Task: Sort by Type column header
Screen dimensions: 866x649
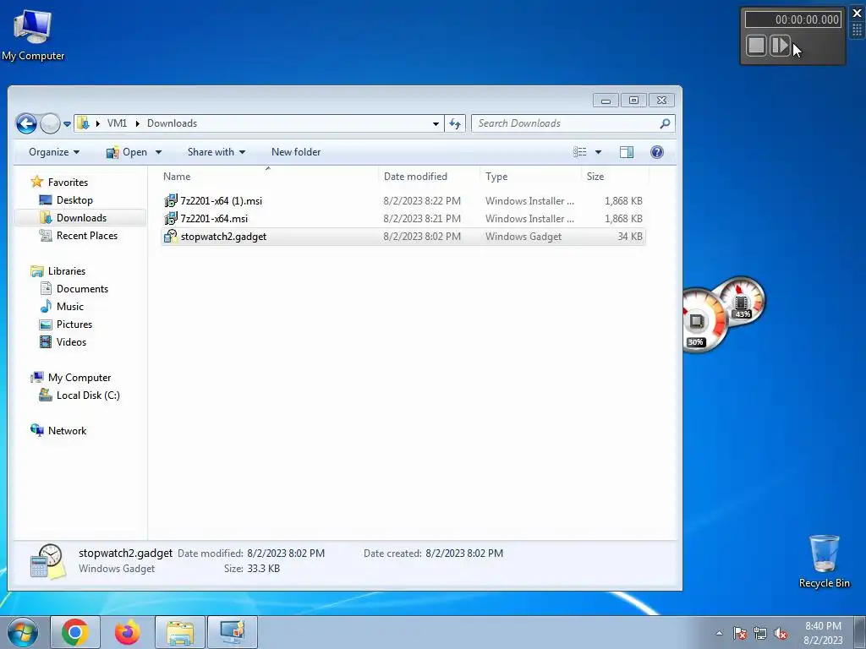Action: pyautogui.click(x=531, y=177)
